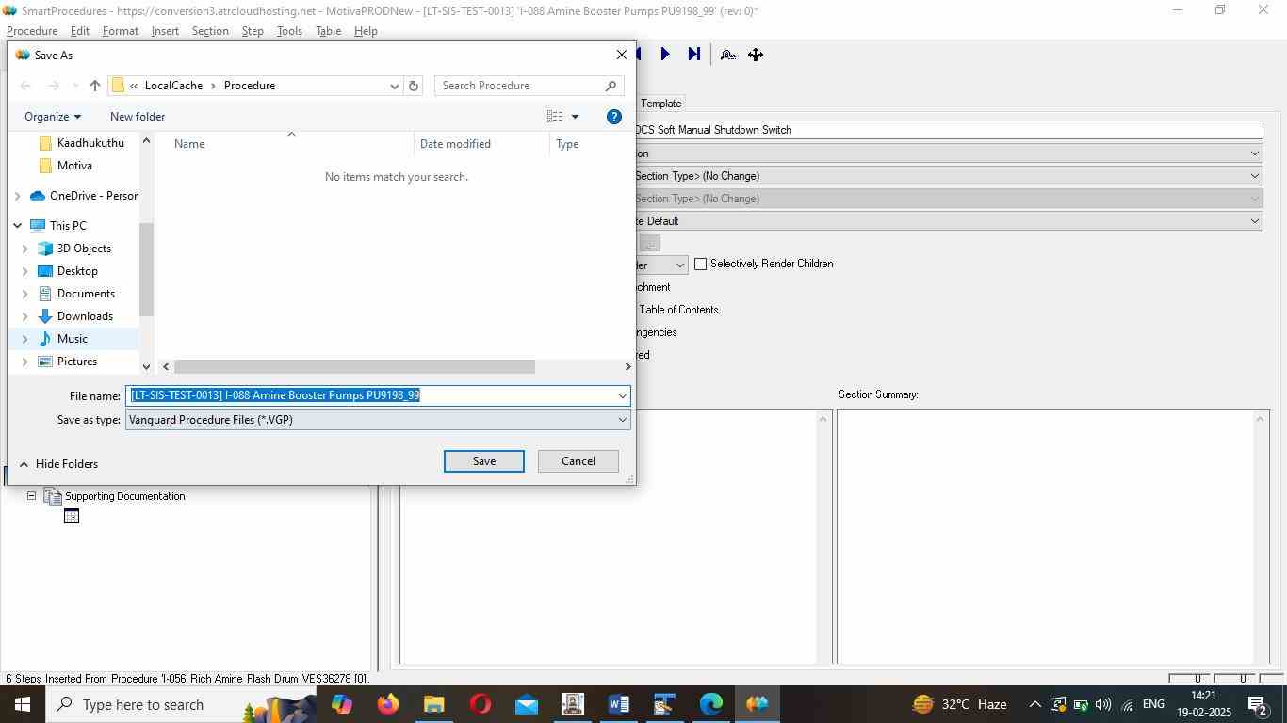The height and width of the screenshot is (723, 1287).
Task: Jump to last step icon
Action: coord(694,55)
